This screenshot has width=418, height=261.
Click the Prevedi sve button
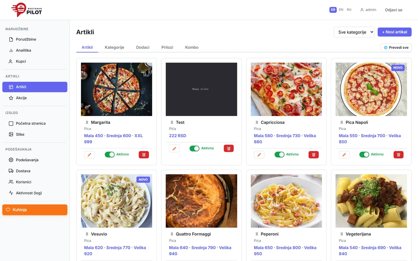tap(396, 47)
